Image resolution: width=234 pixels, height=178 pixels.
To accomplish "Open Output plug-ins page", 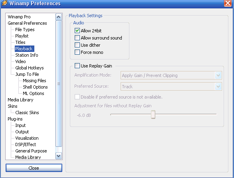I will (22, 132).
